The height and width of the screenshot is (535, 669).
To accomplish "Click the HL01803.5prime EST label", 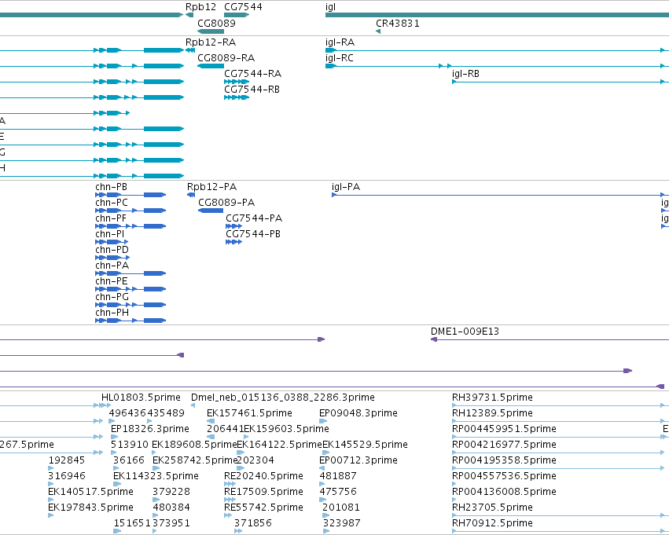I will (x=142, y=398).
